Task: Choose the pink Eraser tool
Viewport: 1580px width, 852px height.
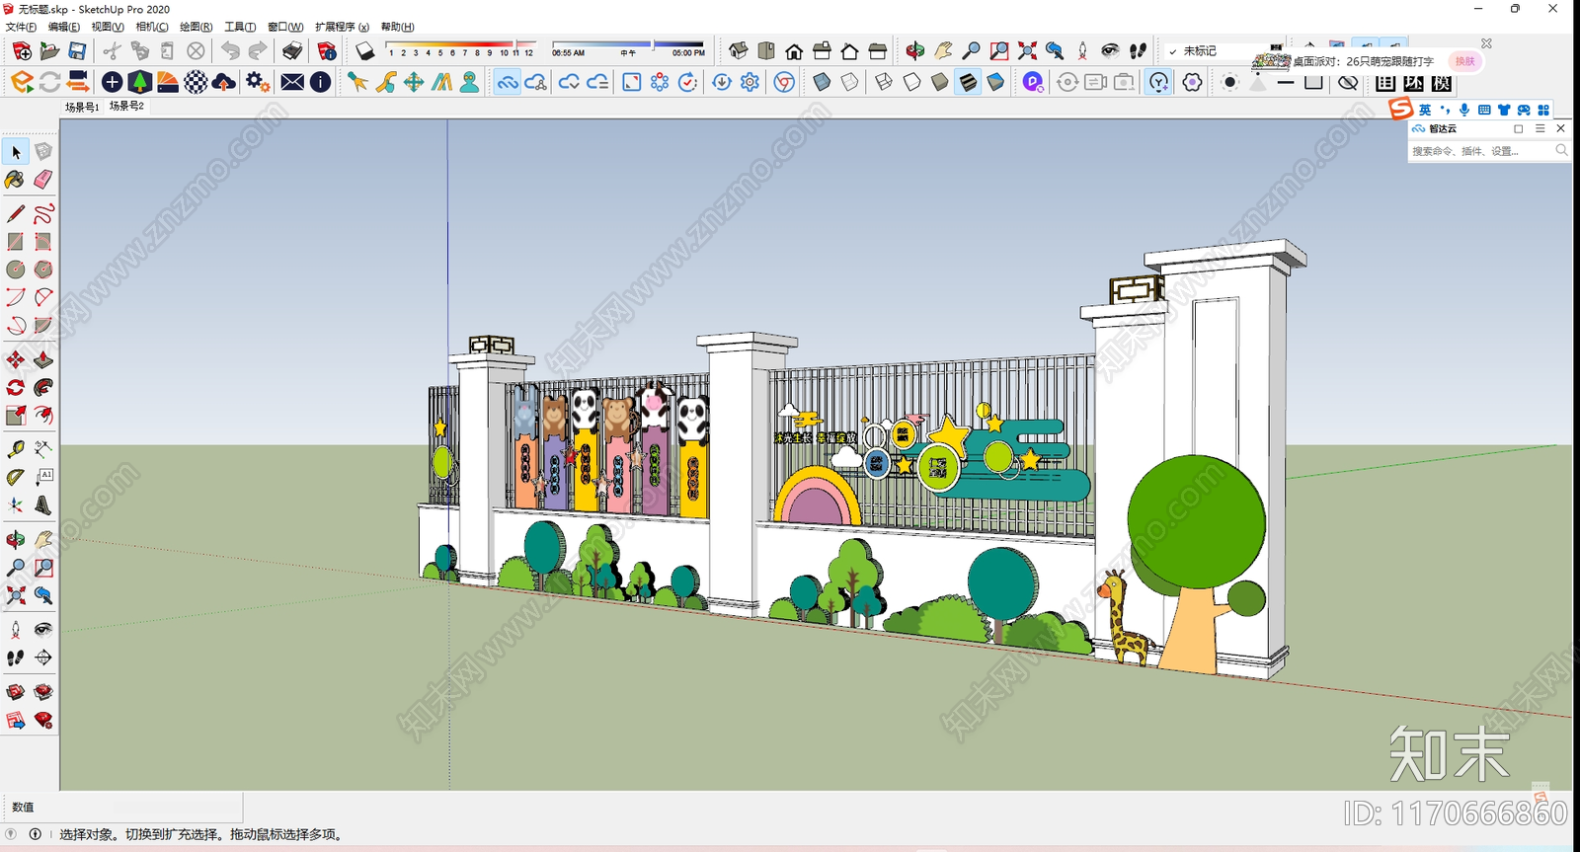Action: (43, 180)
